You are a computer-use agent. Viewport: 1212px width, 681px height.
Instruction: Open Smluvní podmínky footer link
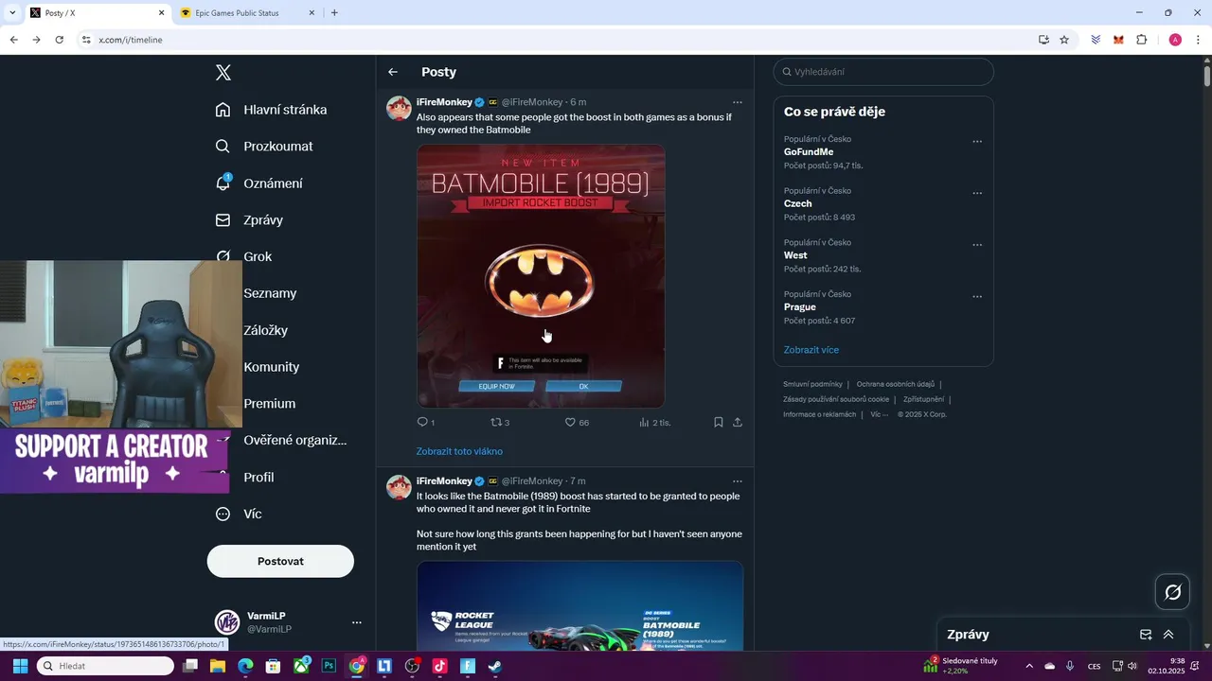pos(812,384)
